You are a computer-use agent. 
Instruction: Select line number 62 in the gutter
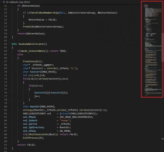pos(5,44)
